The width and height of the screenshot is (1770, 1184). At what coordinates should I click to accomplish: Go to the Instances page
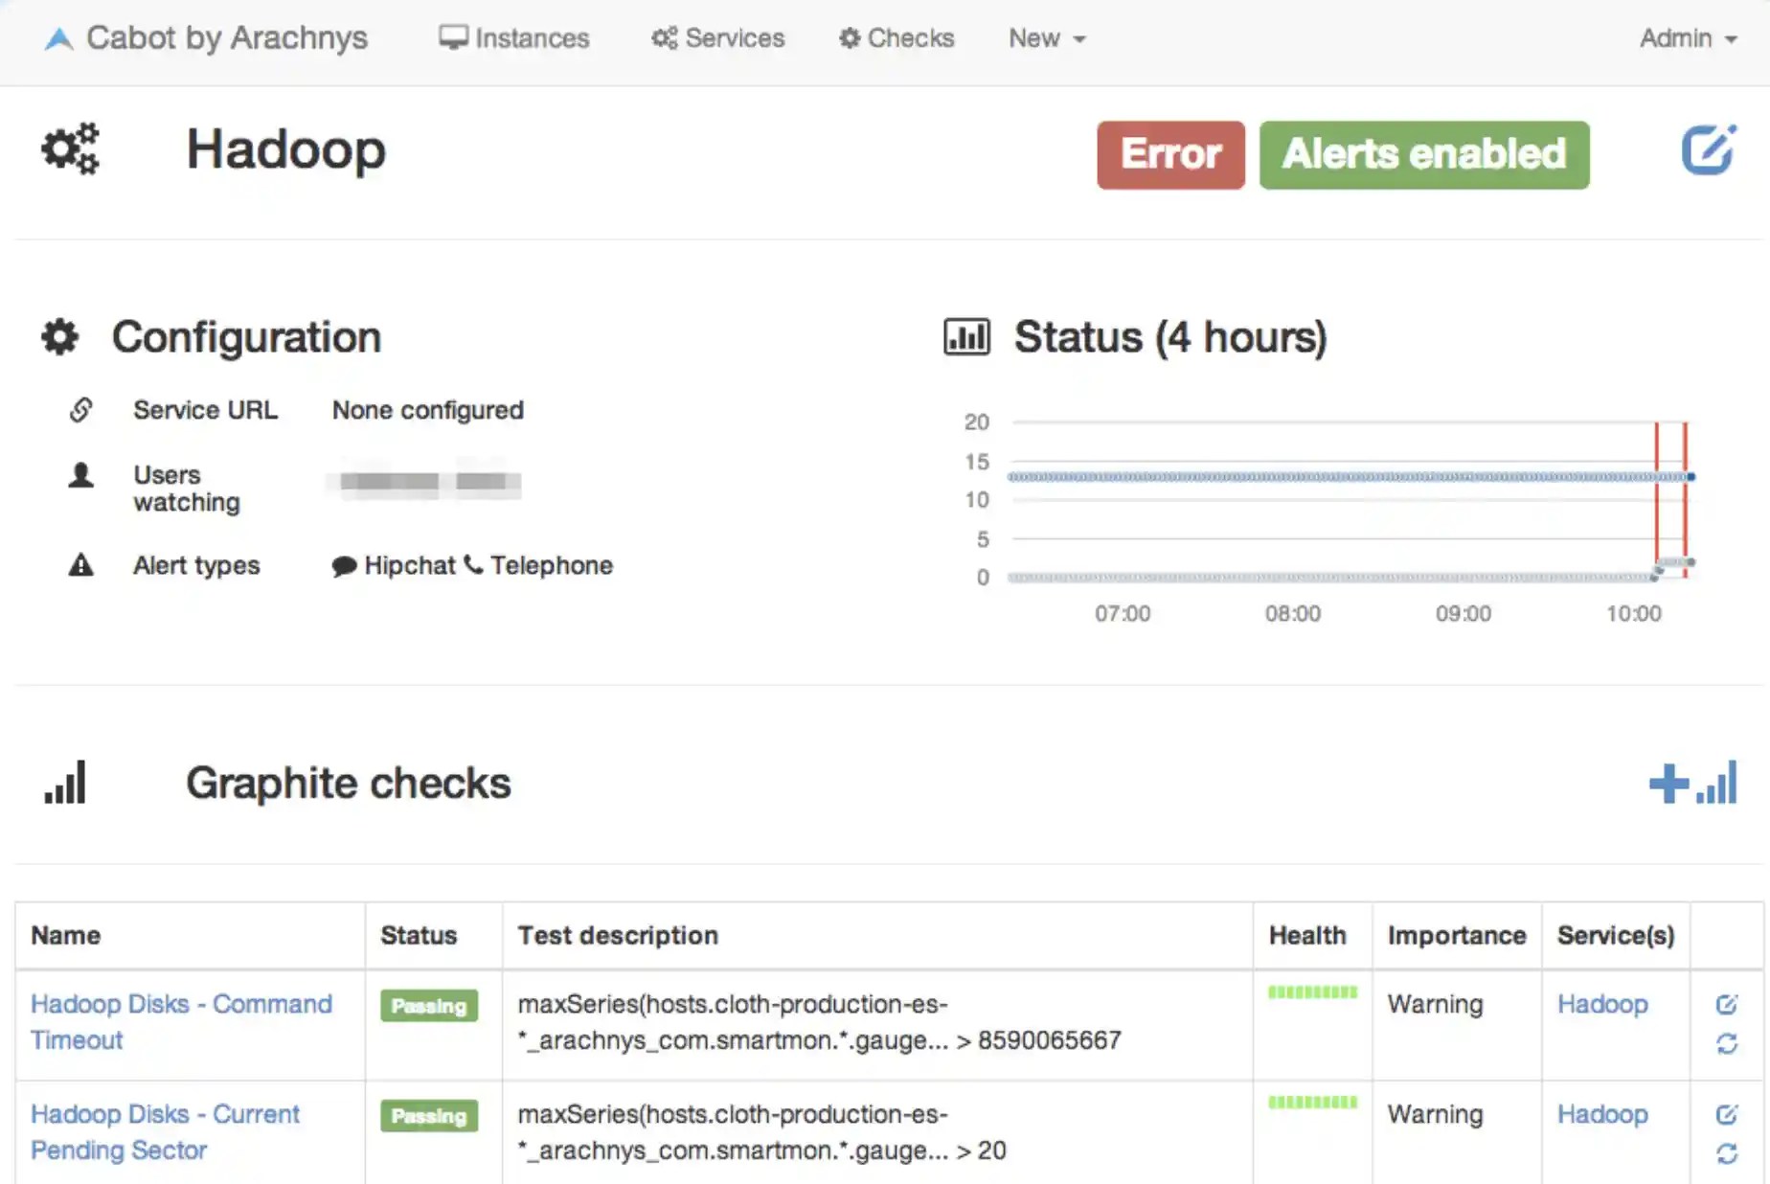point(514,38)
